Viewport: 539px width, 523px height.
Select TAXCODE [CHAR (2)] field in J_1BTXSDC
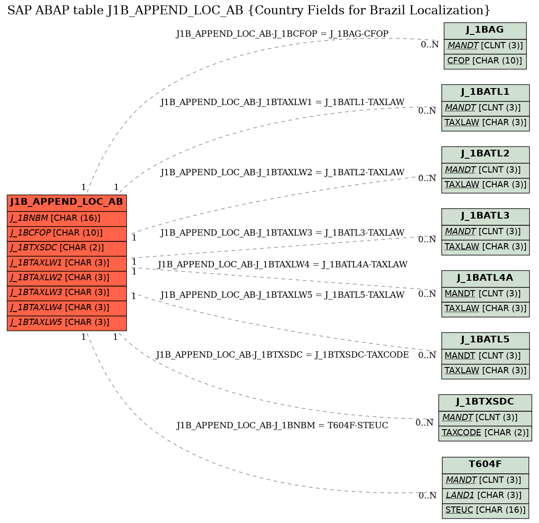pos(485,433)
